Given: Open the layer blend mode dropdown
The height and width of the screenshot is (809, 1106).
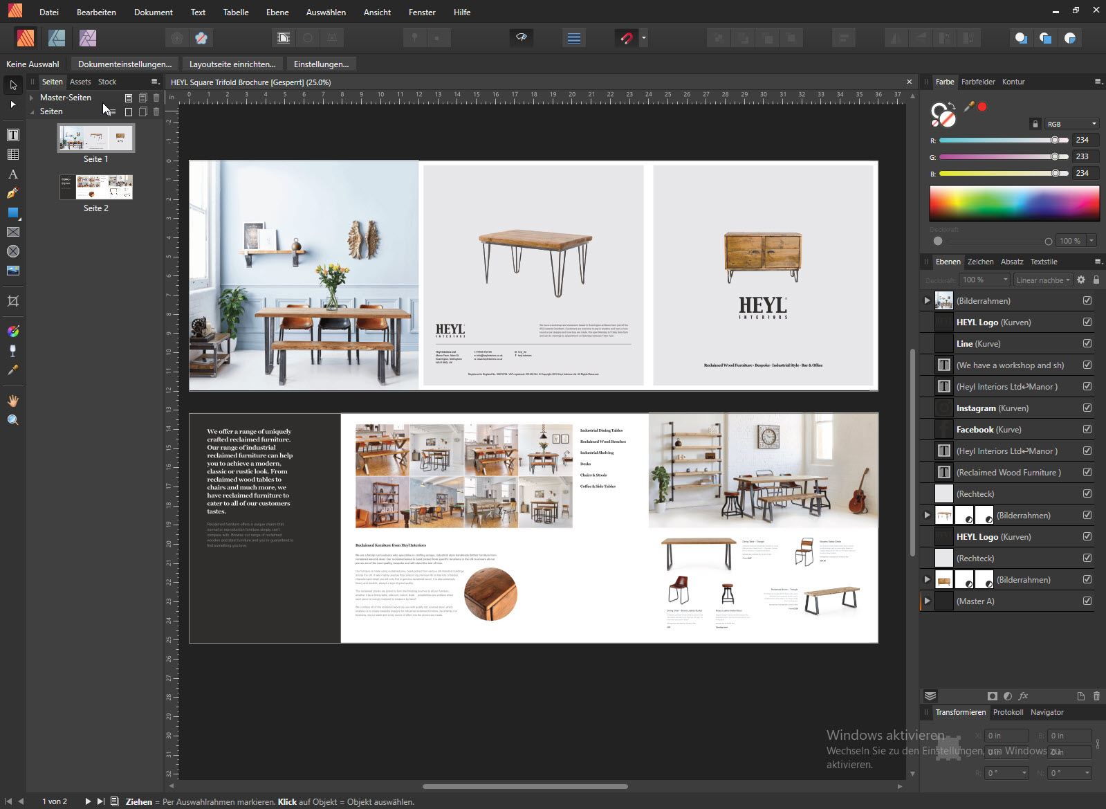Looking at the screenshot, I should 1042,280.
